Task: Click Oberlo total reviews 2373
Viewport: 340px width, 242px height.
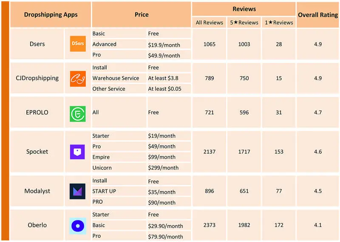Action: pos(210,225)
